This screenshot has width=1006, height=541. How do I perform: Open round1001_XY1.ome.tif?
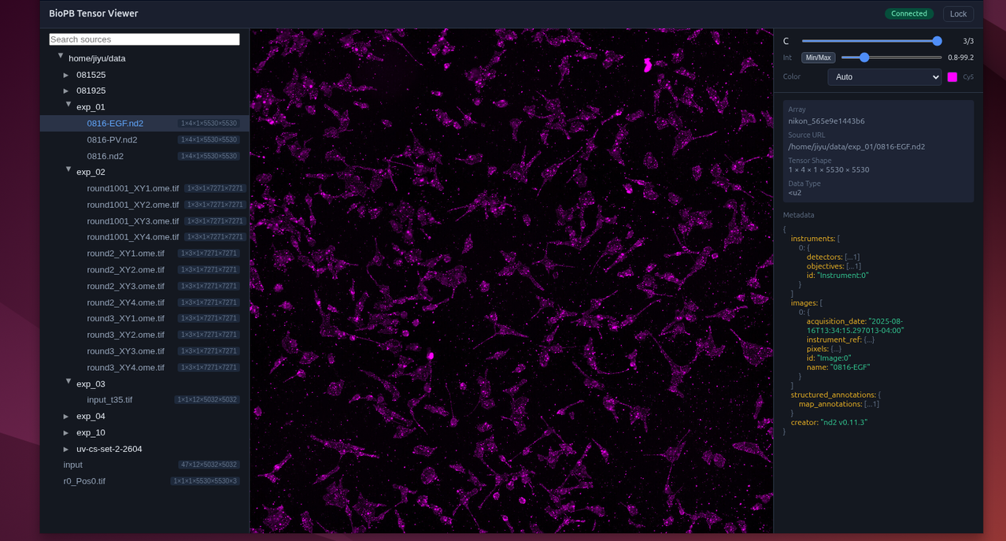145,188
